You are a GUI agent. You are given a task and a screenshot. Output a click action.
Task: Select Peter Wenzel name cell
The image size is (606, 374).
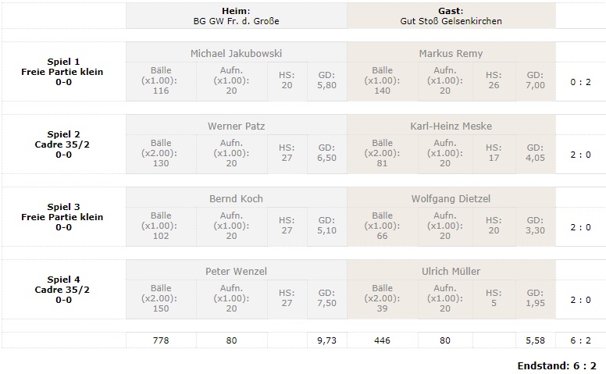coord(236,271)
